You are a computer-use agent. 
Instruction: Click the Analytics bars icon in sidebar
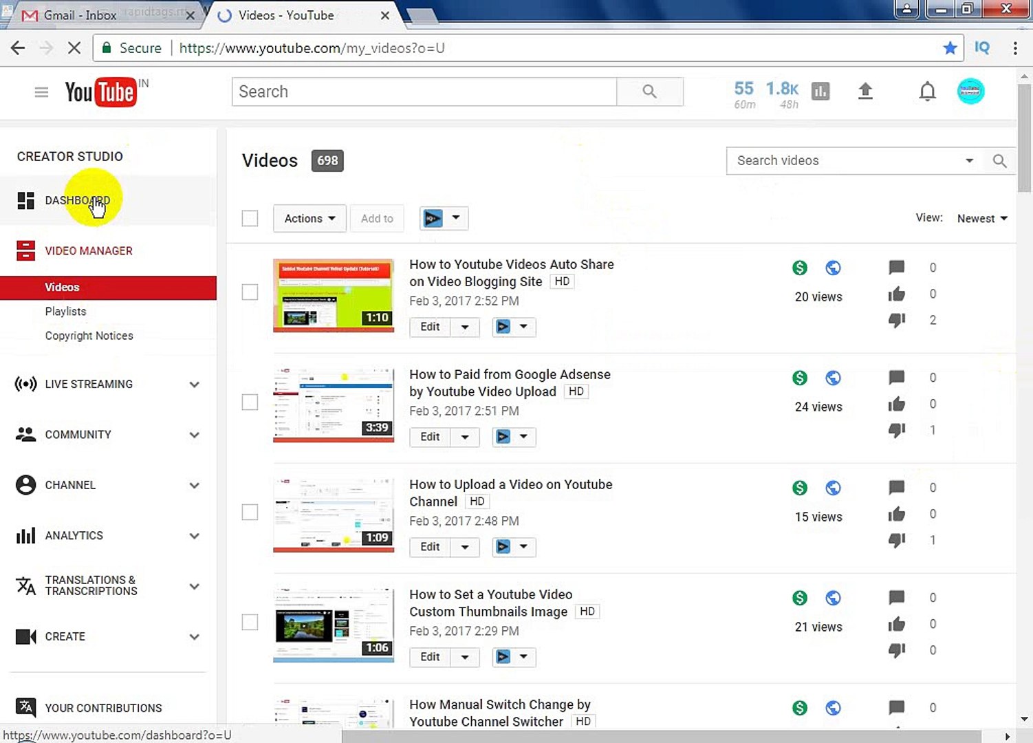(25, 535)
